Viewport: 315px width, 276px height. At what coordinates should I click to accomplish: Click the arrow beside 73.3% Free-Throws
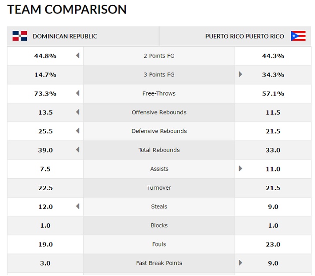point(77,93)
